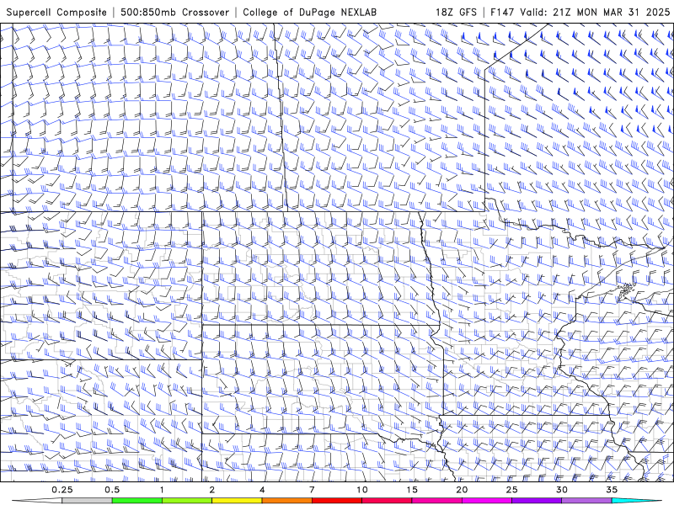
Task: Click the crimson segment between 10 and 15
Action: [387, 500]
